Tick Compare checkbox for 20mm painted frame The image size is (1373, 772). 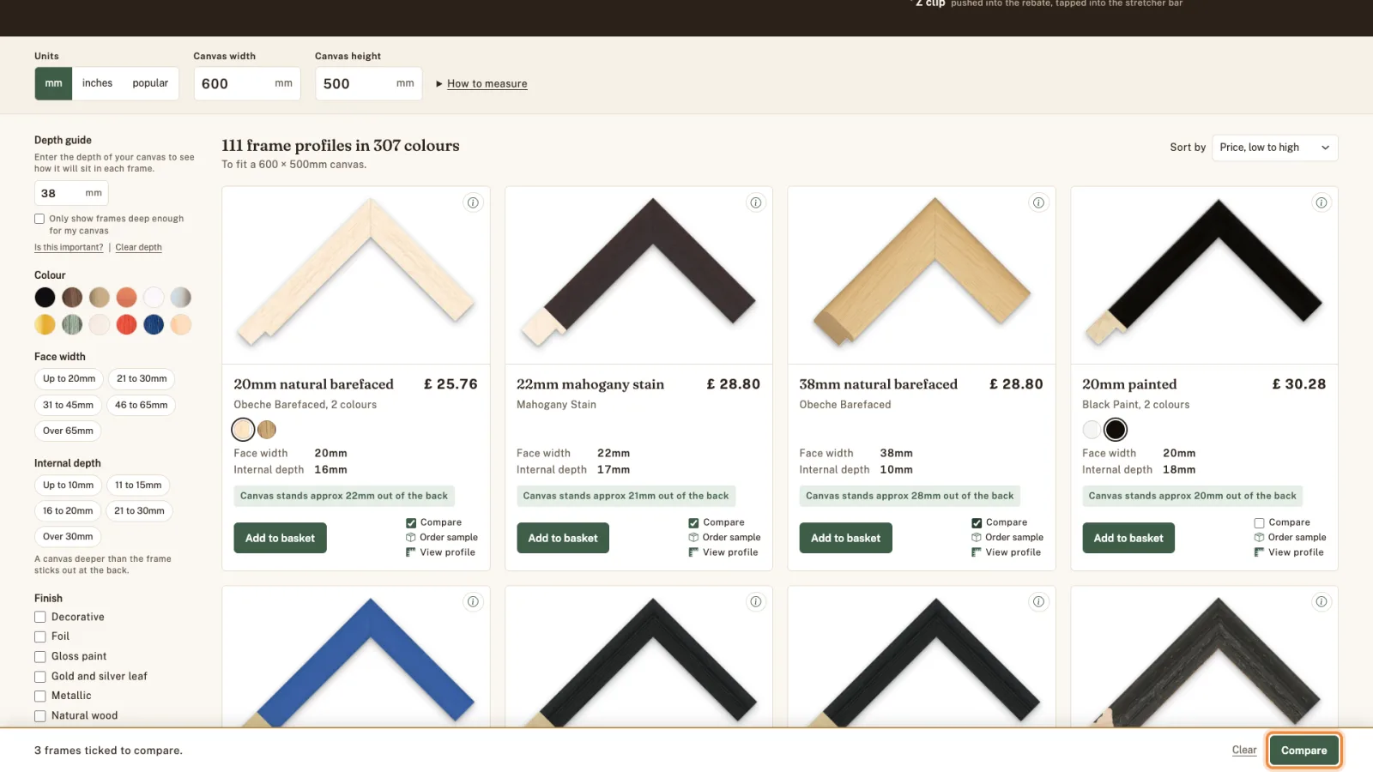point(1259,522)
